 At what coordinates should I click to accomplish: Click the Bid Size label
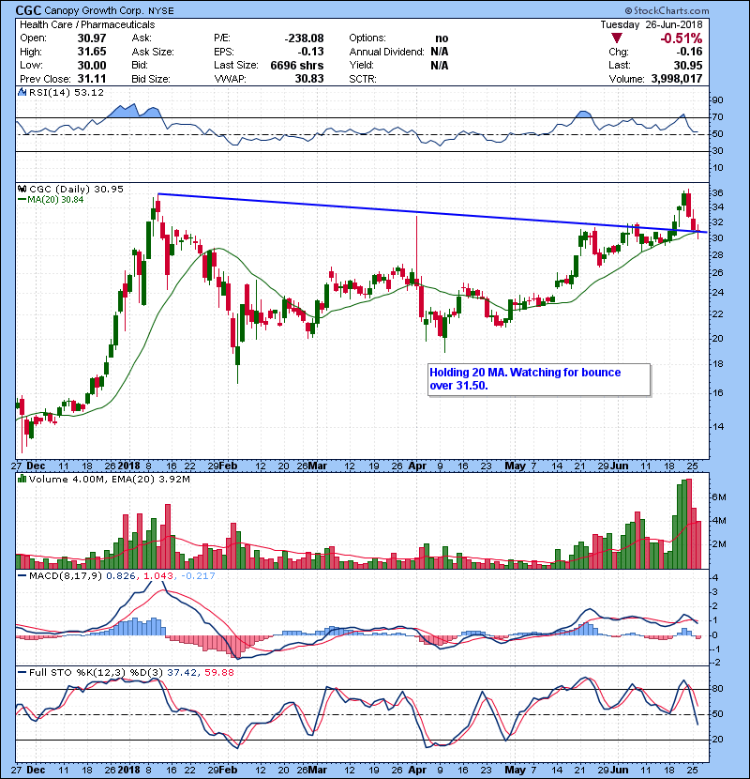151,79
